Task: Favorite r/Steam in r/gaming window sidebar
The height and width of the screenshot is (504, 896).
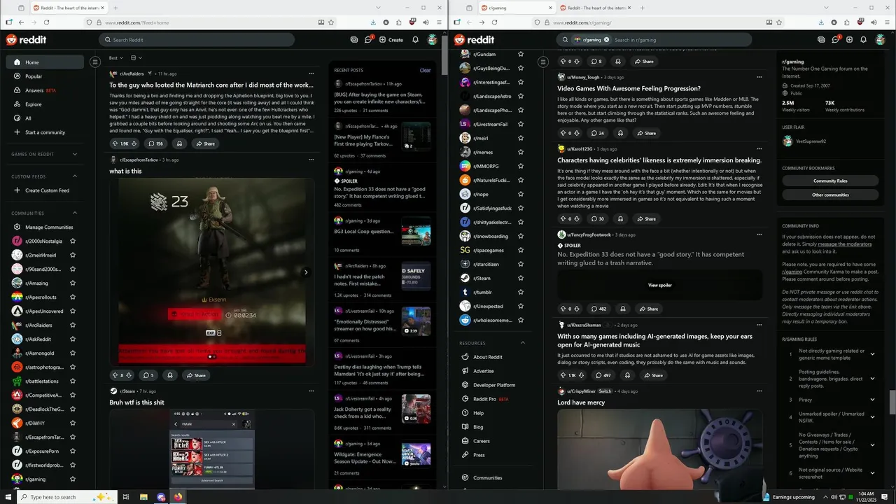Action: coord(520,279)
